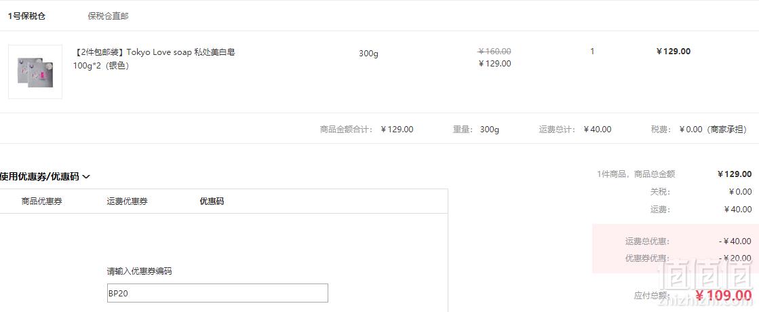
Task: Click the ¥129.00 unit price
Action: click(x=494, y=63)
